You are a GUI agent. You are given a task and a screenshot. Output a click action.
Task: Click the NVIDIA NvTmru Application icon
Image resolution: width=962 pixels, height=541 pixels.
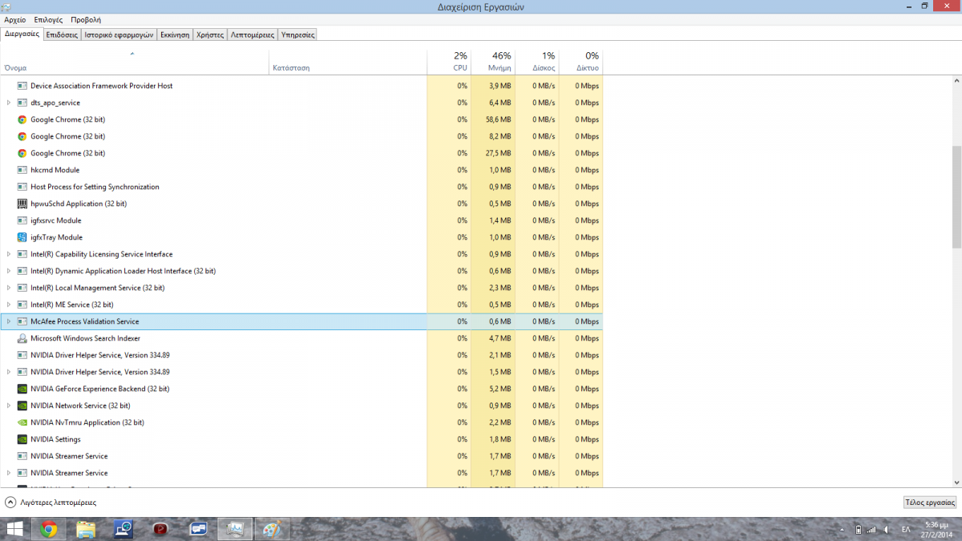click(22, 422)
